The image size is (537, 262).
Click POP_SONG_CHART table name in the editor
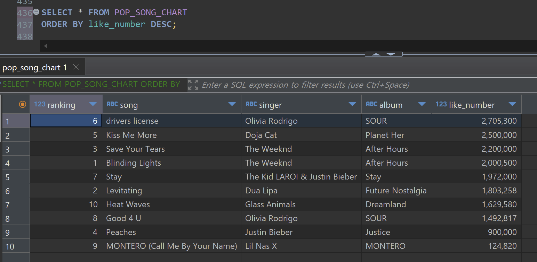[x=151, y=12]
